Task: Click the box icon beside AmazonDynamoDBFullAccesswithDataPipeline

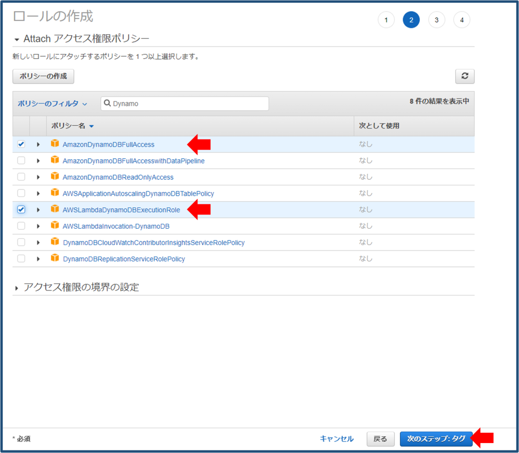Action: 54,160
